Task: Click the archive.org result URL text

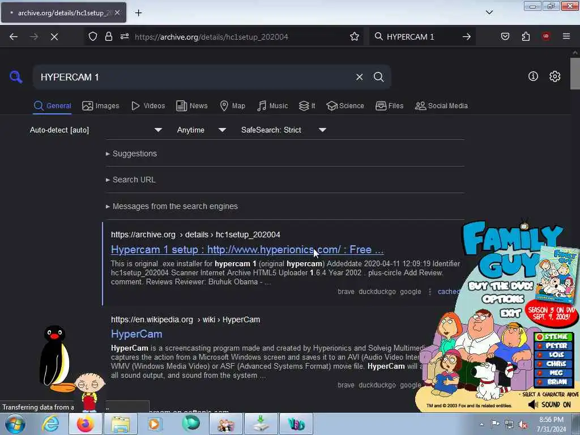Action: 195,234
